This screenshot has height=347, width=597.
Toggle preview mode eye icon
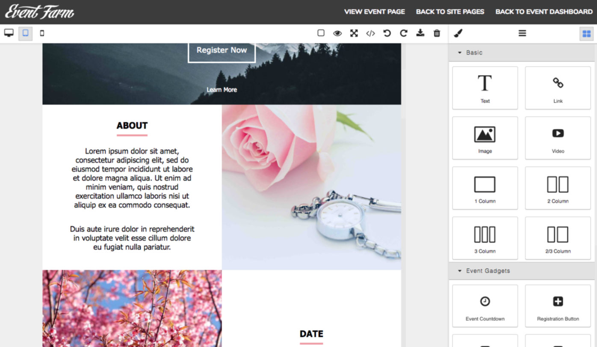pos(337,33)
